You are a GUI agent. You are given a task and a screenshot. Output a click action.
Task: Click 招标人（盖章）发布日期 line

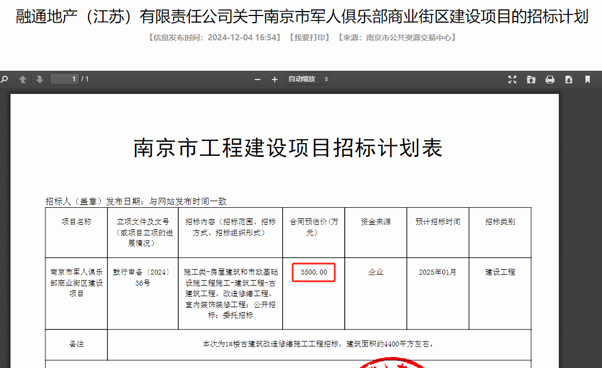[136, 201]
